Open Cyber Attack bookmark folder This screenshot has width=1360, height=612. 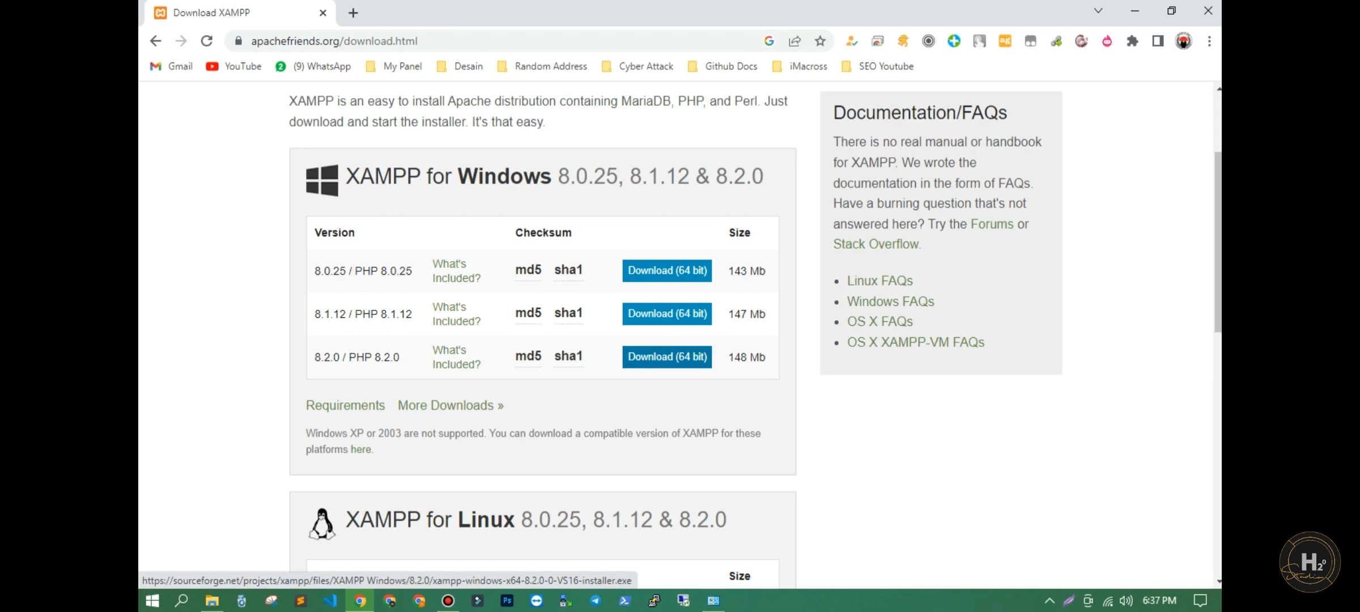pos(637,66)
